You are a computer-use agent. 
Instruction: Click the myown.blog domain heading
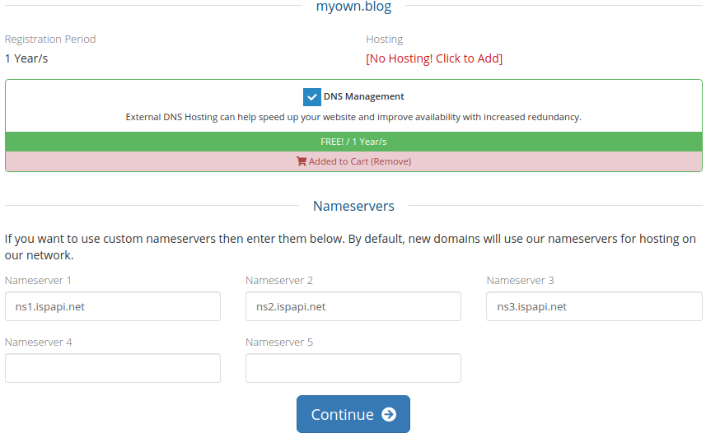[x=353, y=7]
